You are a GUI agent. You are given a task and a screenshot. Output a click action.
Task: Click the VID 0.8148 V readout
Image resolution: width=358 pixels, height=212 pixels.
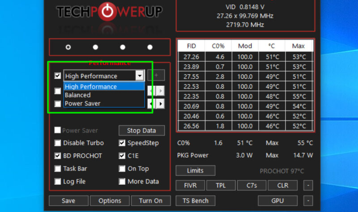(x=245, y=7)
